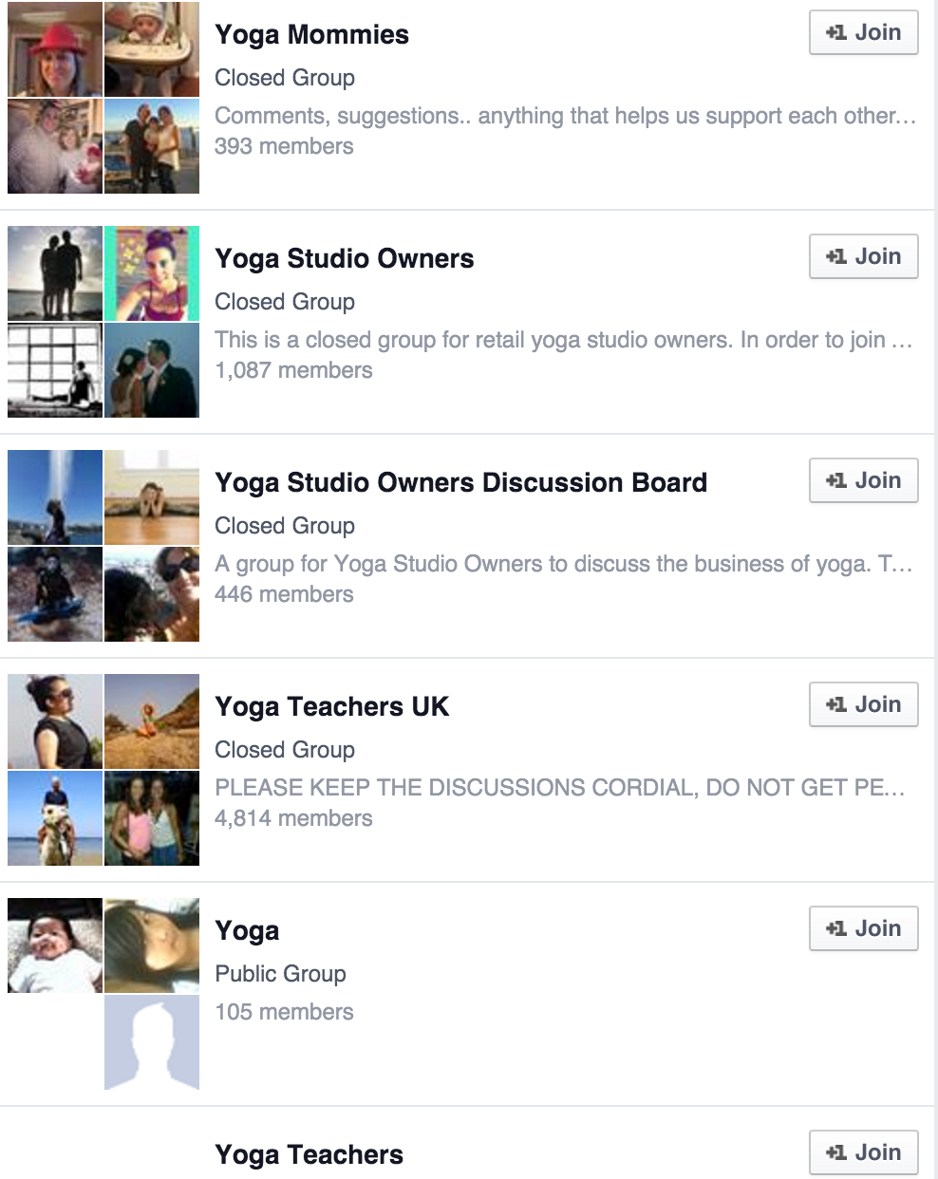Click baby in high chair member photo
This screenshot has width=938, height=1179.
[x=152, y=49]
